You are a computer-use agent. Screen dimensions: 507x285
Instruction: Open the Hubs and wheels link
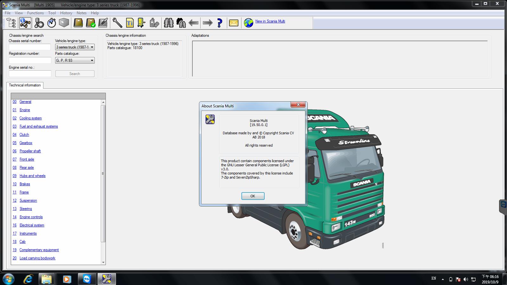click(x=32, y=176)
